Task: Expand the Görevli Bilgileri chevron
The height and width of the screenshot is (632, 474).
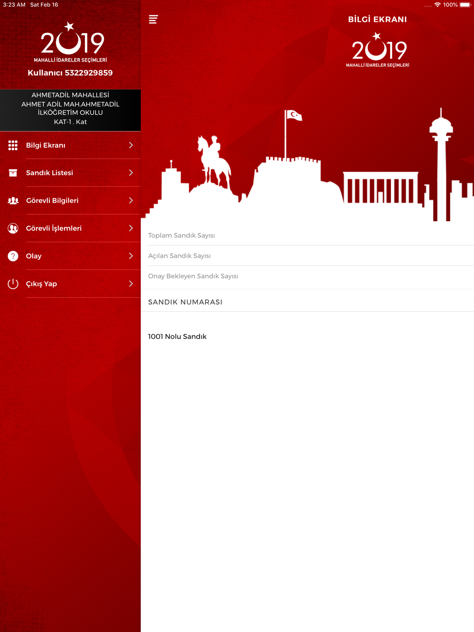Action: pos(131,201)
